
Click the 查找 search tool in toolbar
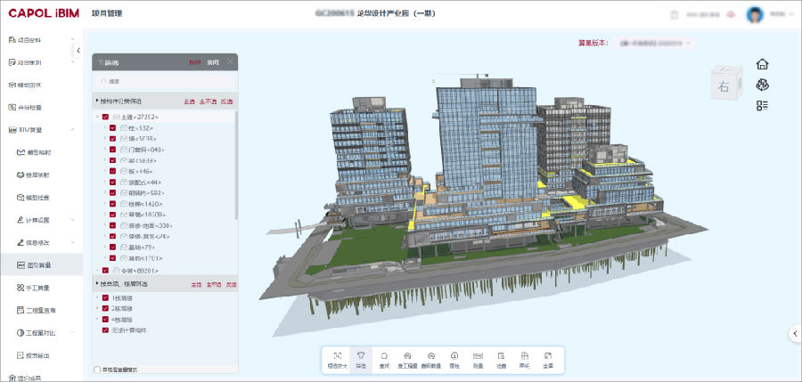pos(383,358)
